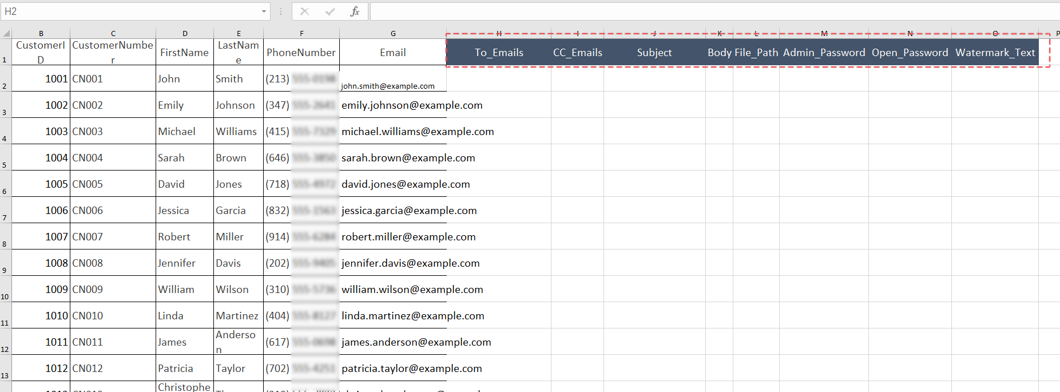Select the phone cell starting (310)
This screenshot has width=1060, height=392.
tap(301, 289)
